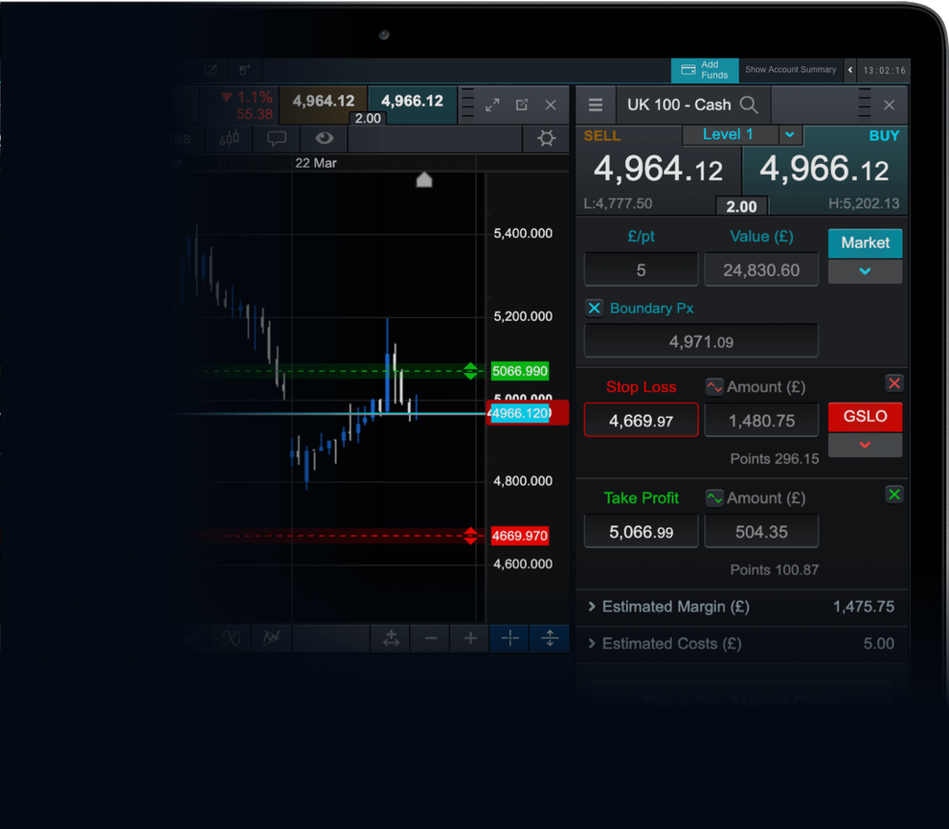Expand the GSLO stop loss dropdown

(865, 445)
